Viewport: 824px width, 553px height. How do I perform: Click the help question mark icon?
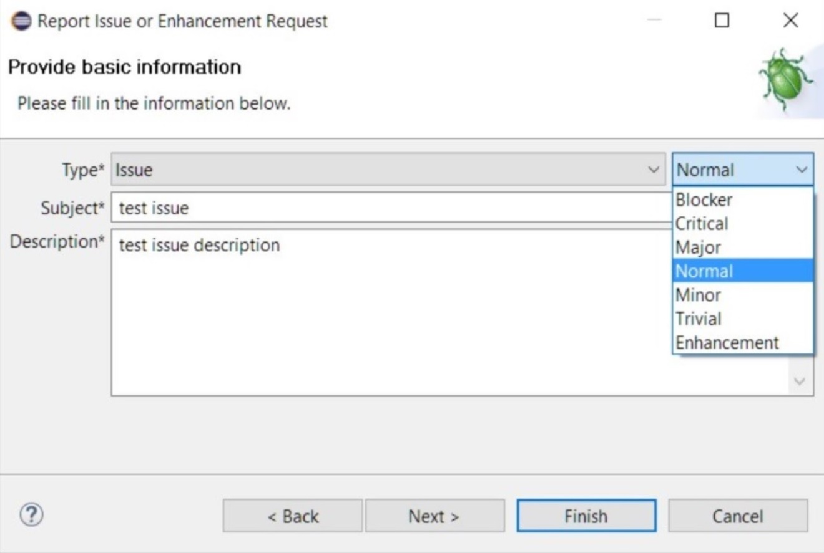pyautogui.click(x=31, y=515)
